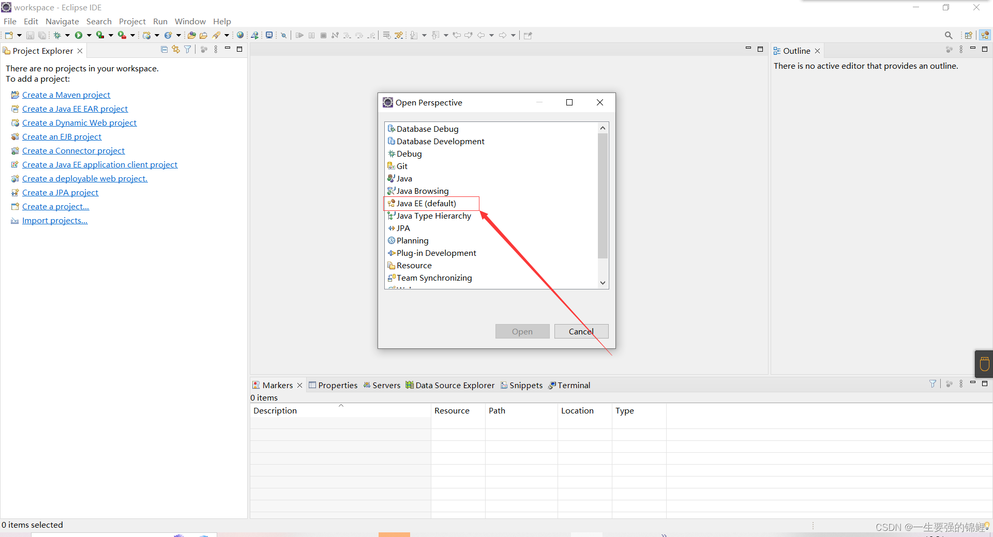Click the Terminate stop icon
993x537 pixels.
[323, 35]
